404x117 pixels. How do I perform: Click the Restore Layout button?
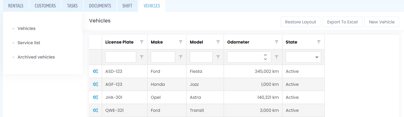(301, 22)
